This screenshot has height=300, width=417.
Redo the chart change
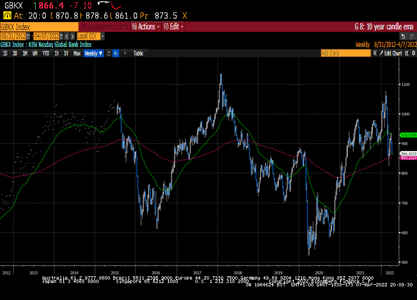point(412,36)
